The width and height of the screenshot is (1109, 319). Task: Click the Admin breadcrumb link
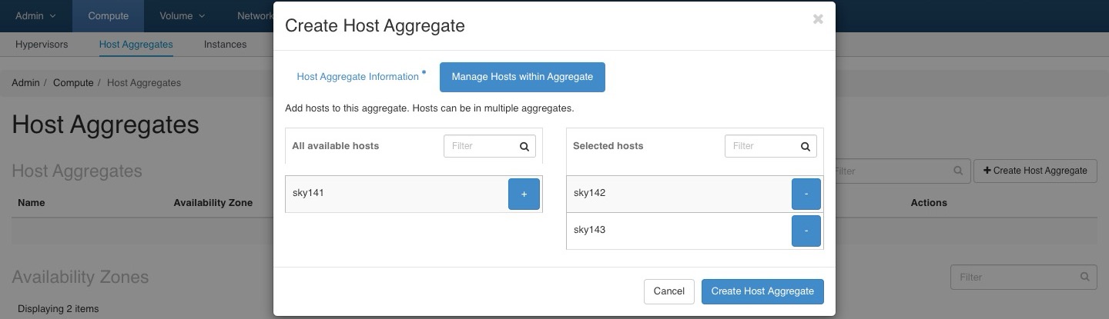pos(25,83)
